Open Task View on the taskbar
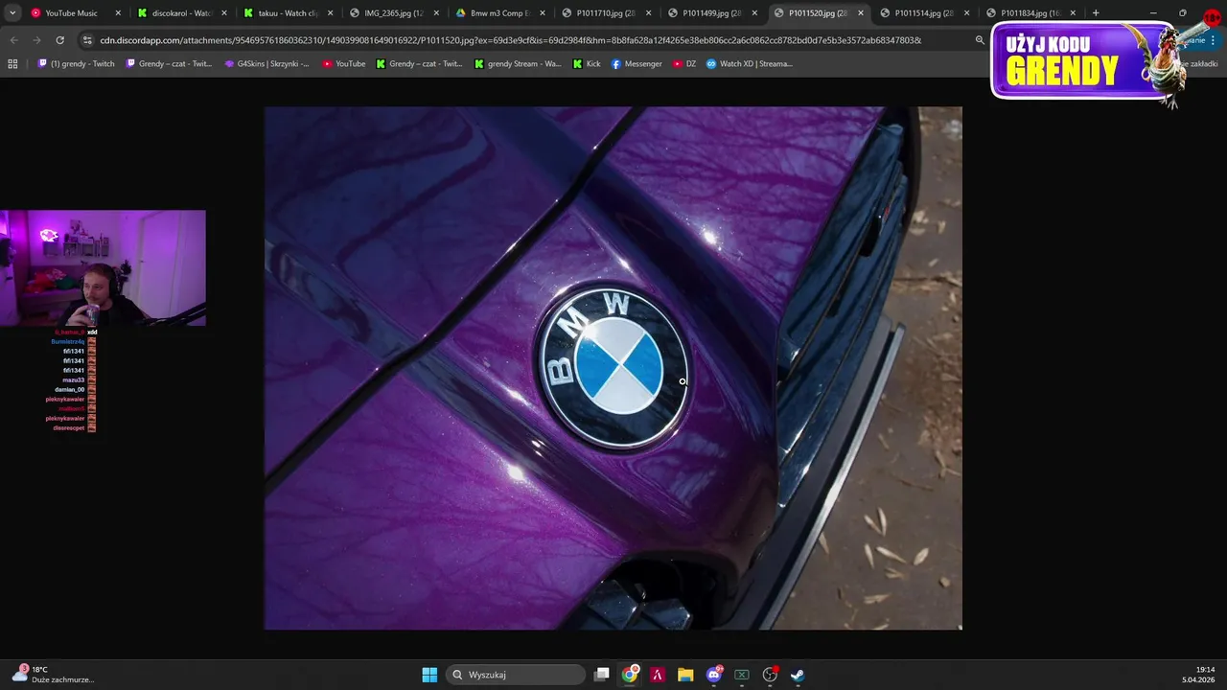 click(602, 675)
